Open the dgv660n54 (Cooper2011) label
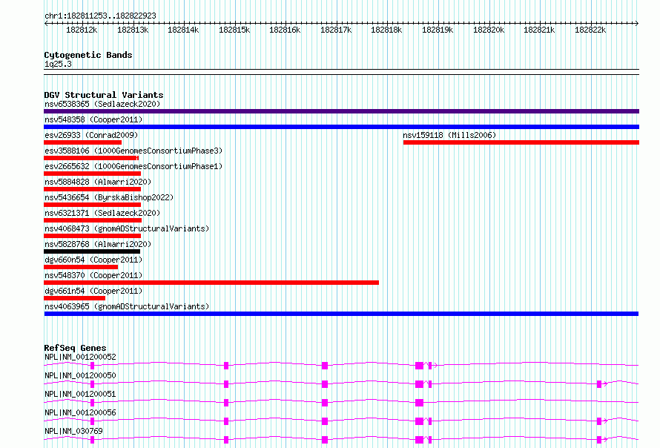Screen dimensions: 660x448 (x=93, y=260)
